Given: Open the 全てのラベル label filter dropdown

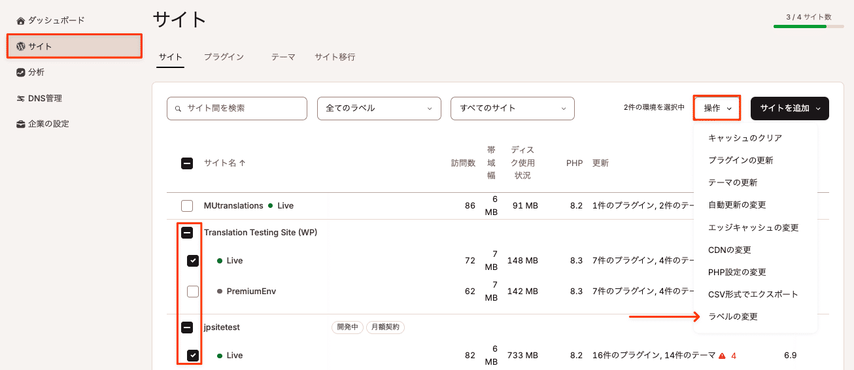Looking at the screenshot, I should [x=379, y=109].
